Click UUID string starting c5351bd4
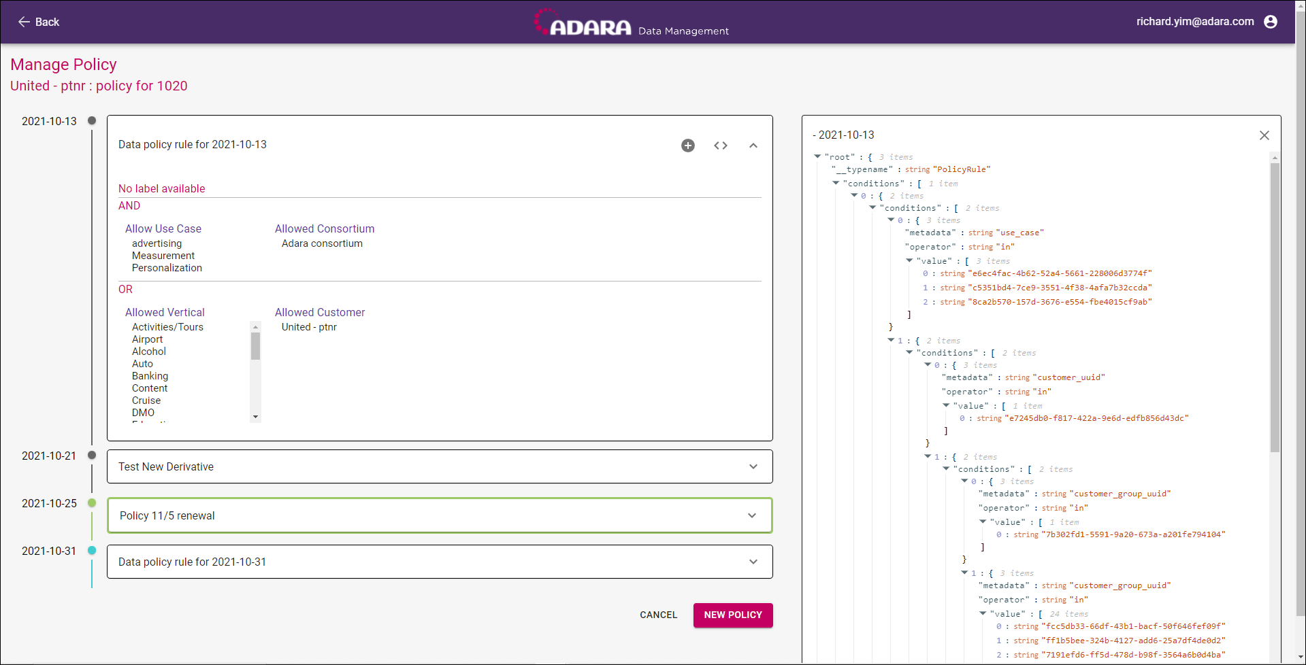Viewport: 1306px width, 665px height. tap(1060, 288)
